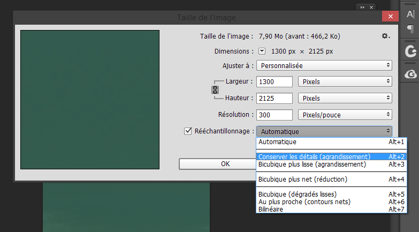Click the C-shaped panel icon in right dock

[410, 51]
